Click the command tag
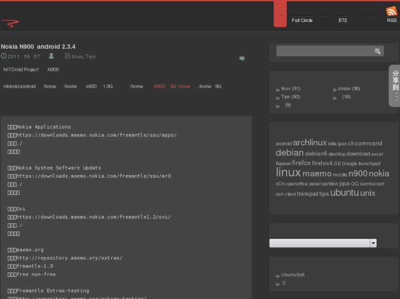400x299 pixels. [369, 144]
